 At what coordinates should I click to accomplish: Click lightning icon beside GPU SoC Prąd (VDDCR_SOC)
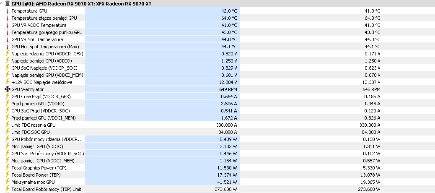click(7, 111)
